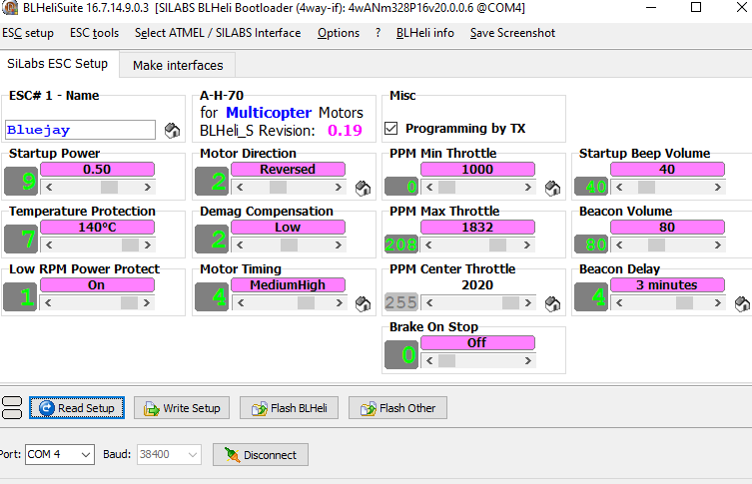Decrease Beacon Volume with left arrow

(619, 244)
